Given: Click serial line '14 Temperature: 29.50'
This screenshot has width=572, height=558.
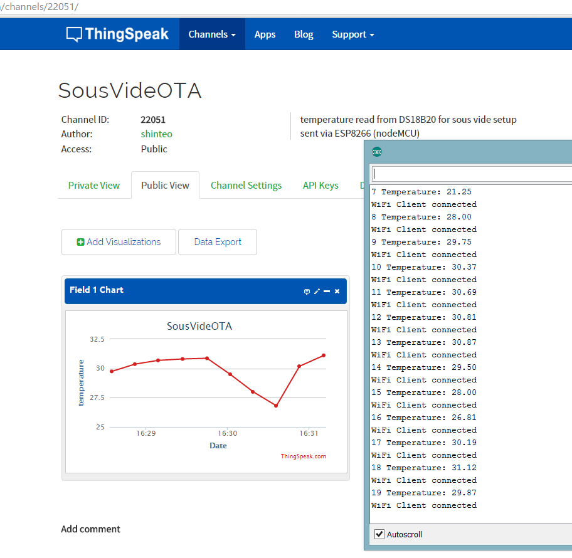Looking at the screenshot, I should (x=424, y=367).
